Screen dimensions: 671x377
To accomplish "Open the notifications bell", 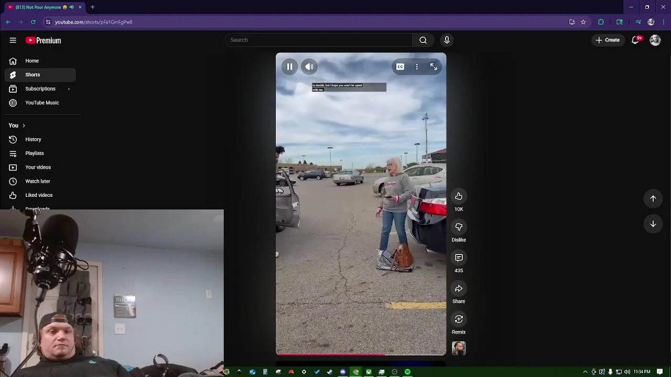I will click(635, 40).
